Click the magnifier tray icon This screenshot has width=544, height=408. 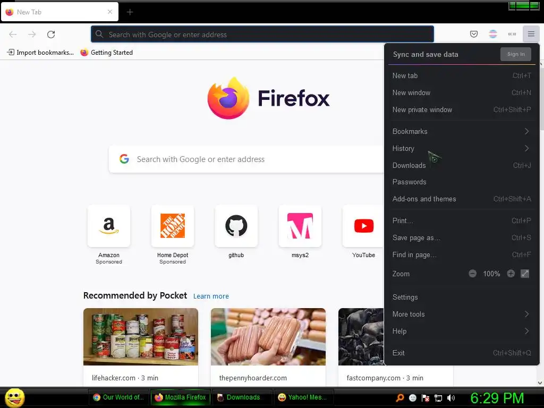pyautogui.click(x=399, y=398)
